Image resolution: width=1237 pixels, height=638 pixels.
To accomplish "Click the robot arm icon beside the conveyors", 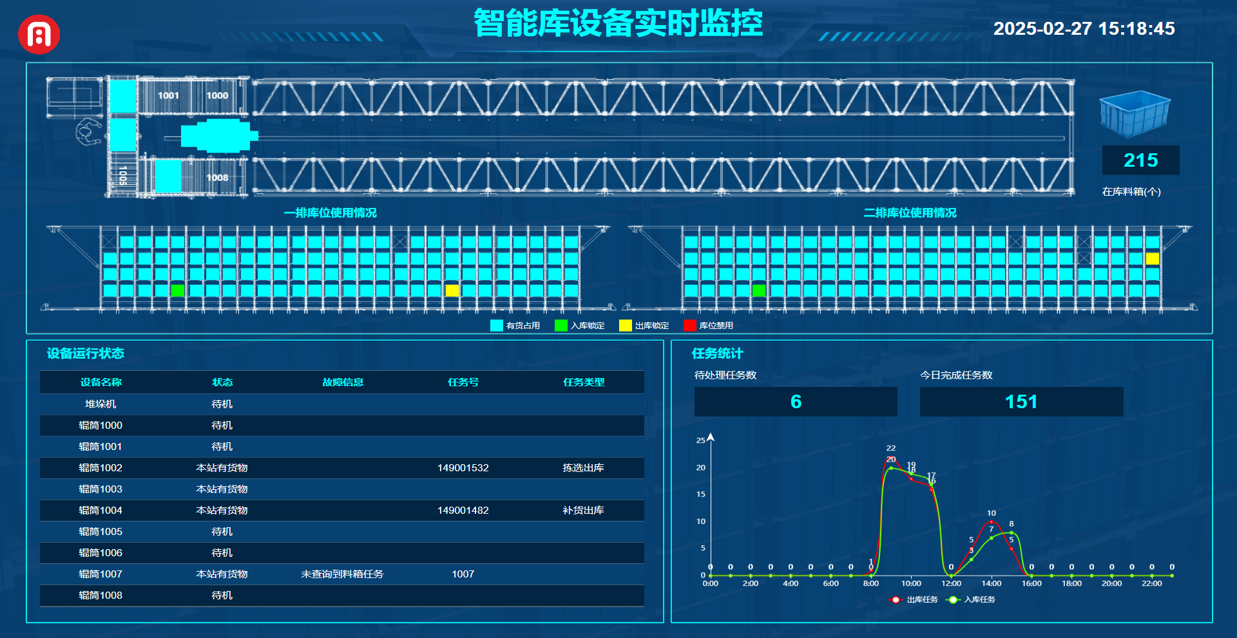I will 88,131.
